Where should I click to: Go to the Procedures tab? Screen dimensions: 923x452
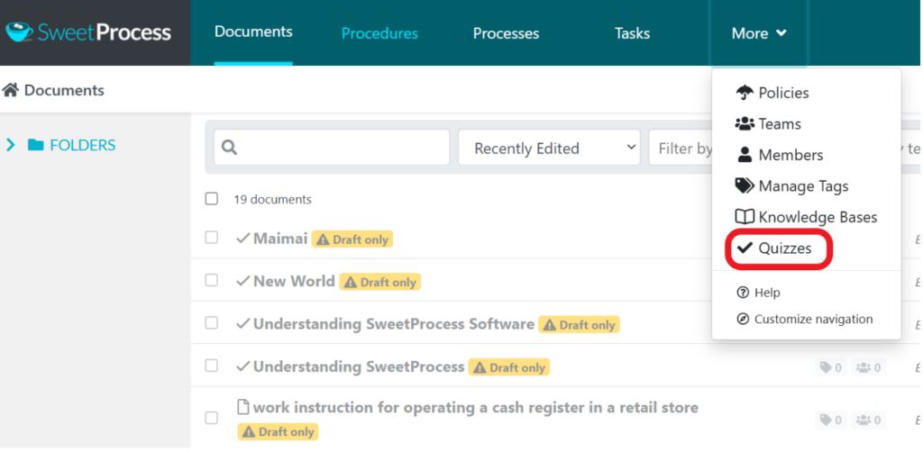(379, 33)
